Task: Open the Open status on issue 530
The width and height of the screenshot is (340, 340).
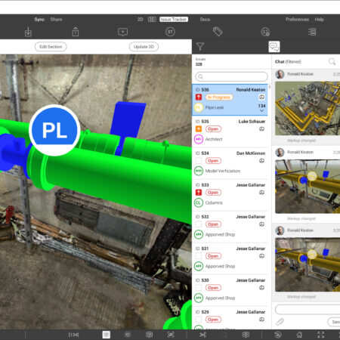Action: pos(213,288)
